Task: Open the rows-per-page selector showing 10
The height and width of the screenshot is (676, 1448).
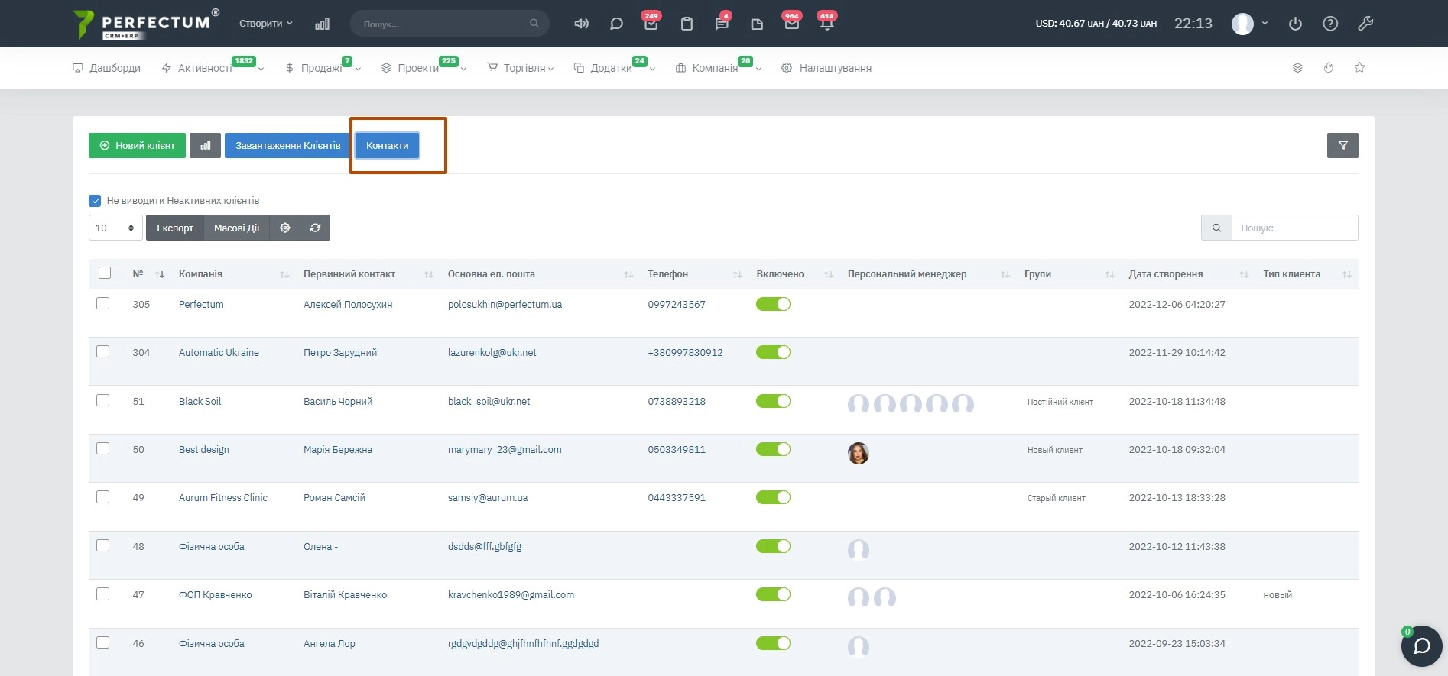Action: [x=115, y=228]
